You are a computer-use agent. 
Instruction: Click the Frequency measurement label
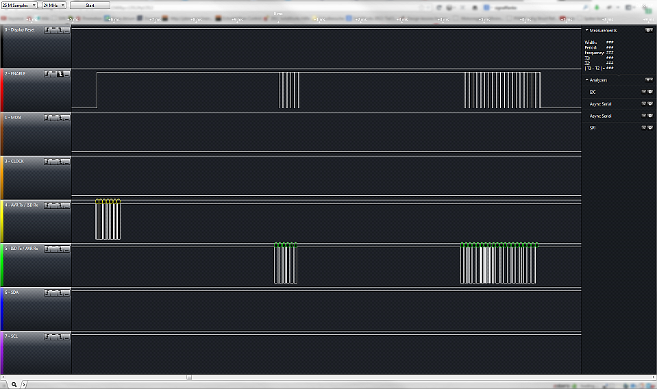coord(595,53)
